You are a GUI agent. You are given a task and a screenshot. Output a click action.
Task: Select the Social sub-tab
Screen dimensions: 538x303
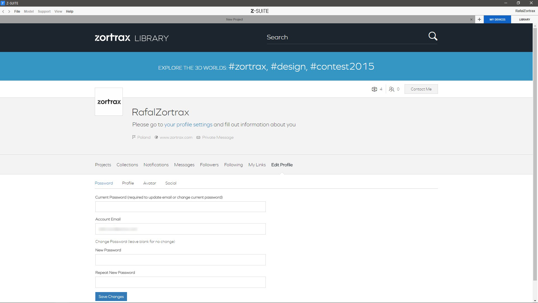click(171, 183)
